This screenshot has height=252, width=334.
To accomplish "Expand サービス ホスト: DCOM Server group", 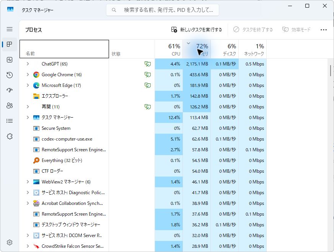I will click(28, 236).
